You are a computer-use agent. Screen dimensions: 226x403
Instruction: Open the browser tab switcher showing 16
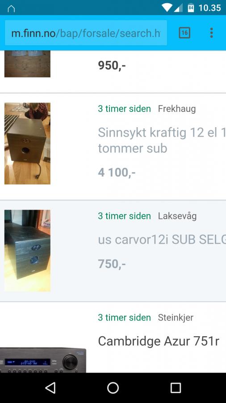pyautogui.click(x=184, y=33)
